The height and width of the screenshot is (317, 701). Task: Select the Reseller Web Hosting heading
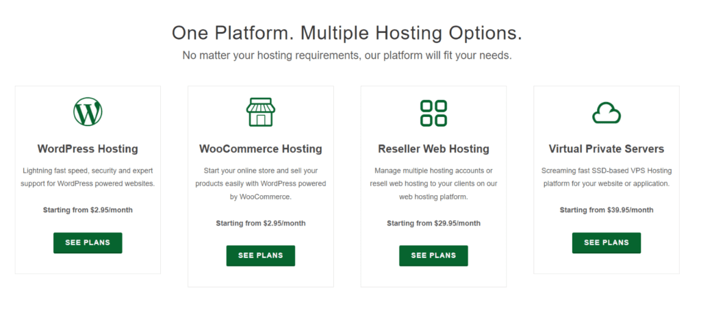coord(433,149)
